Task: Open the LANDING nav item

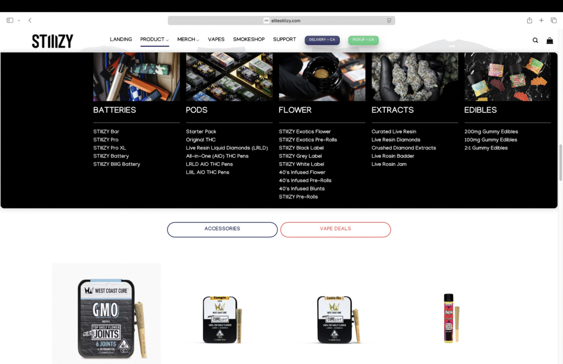Action: click(x=120, y=40)
